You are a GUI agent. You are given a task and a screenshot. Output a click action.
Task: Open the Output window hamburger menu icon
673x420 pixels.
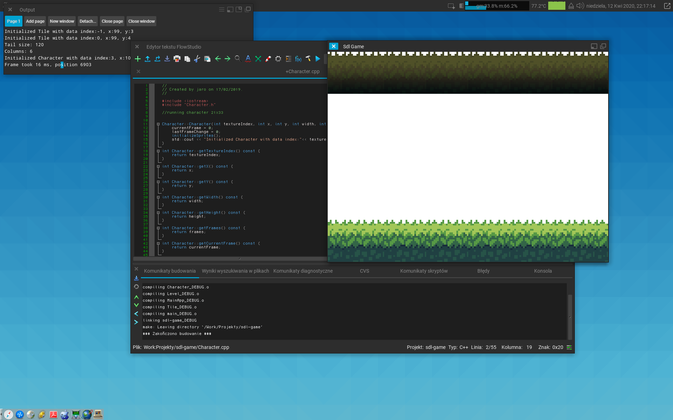(222, 9)
